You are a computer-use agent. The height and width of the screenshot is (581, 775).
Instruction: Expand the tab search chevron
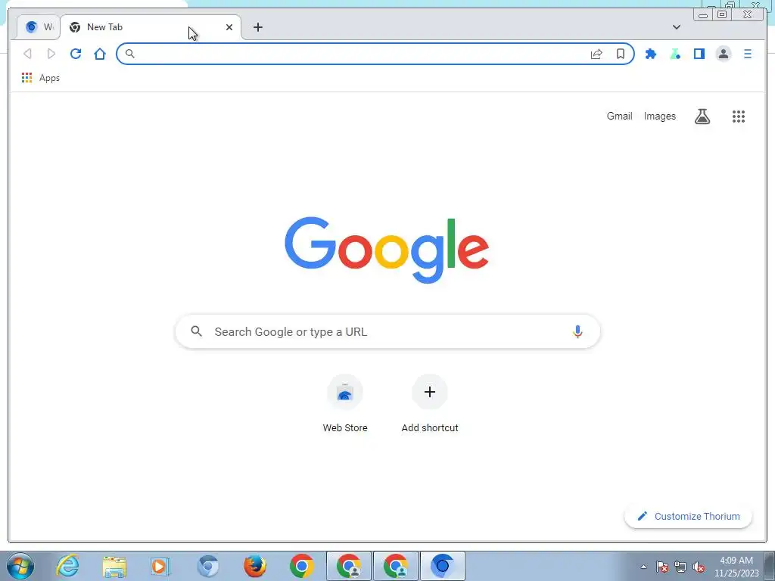coord(677,27)
